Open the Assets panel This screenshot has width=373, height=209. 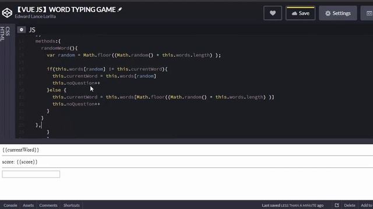(x=28, y=205)
